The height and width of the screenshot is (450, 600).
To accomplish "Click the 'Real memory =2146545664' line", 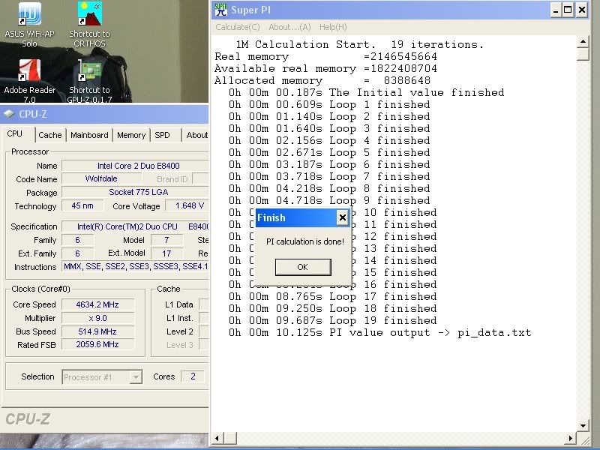I will [325, 57].
